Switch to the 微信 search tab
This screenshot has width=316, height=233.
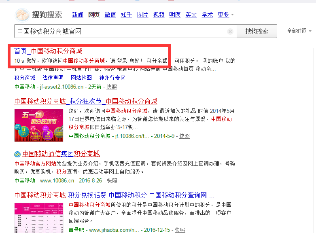click(x=110, y=15)
